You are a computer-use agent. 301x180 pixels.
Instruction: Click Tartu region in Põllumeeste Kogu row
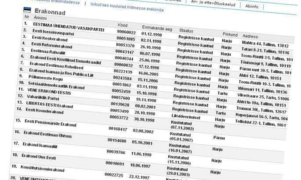[x=222, y=93]
